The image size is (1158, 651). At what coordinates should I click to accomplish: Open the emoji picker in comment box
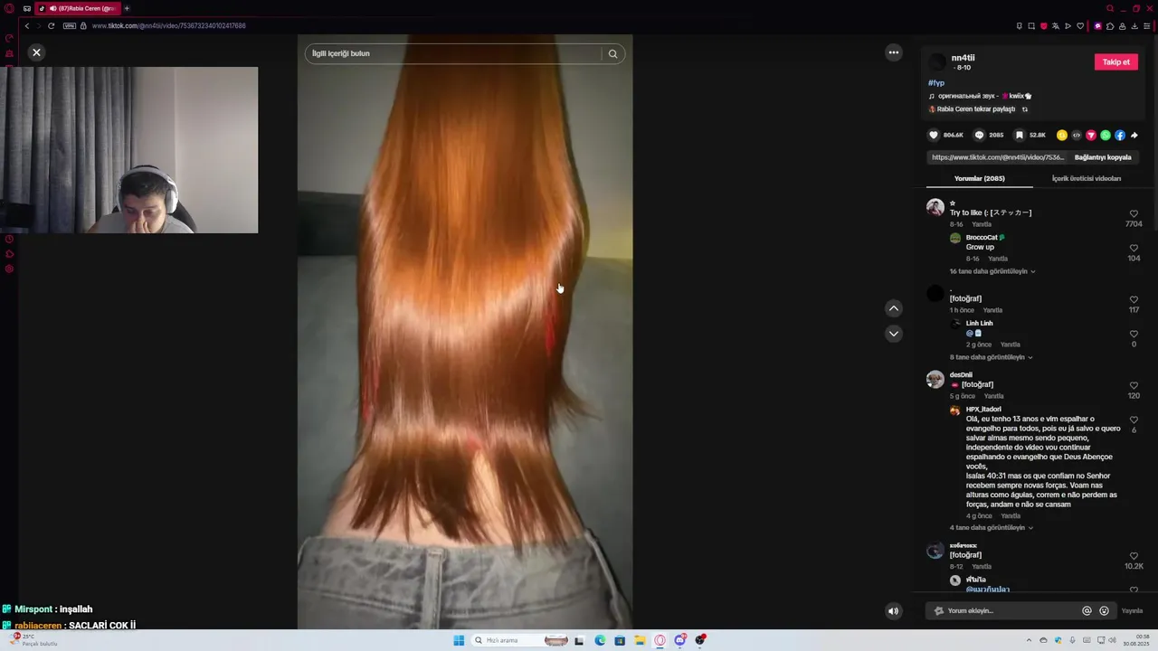click(x=1104, y=611)
